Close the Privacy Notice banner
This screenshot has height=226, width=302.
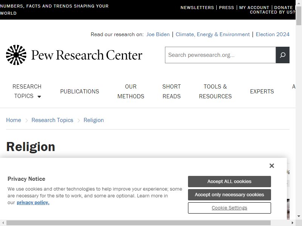point(271,166)
